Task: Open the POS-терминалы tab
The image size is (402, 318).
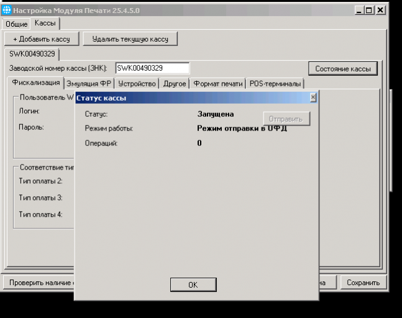Action: (275, 83)
